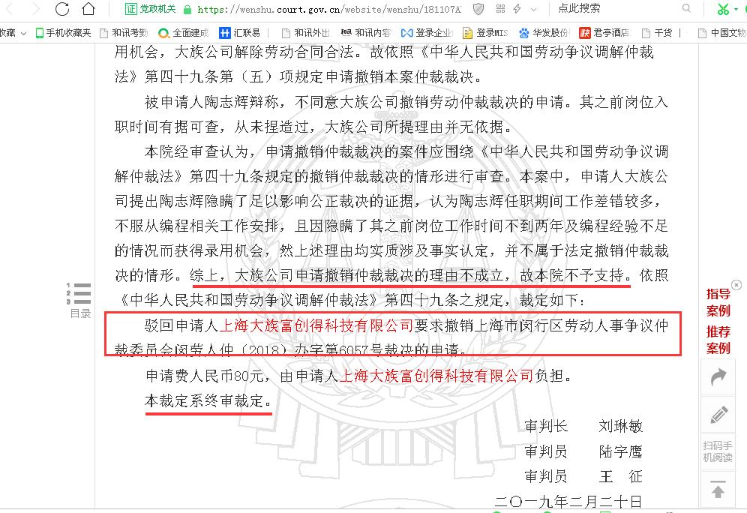
Task: Open the QR code grid icon
Action: point(500,8)
